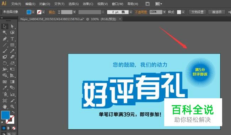Select the Hand tool
231x135 pixels.
click(5, 107)
